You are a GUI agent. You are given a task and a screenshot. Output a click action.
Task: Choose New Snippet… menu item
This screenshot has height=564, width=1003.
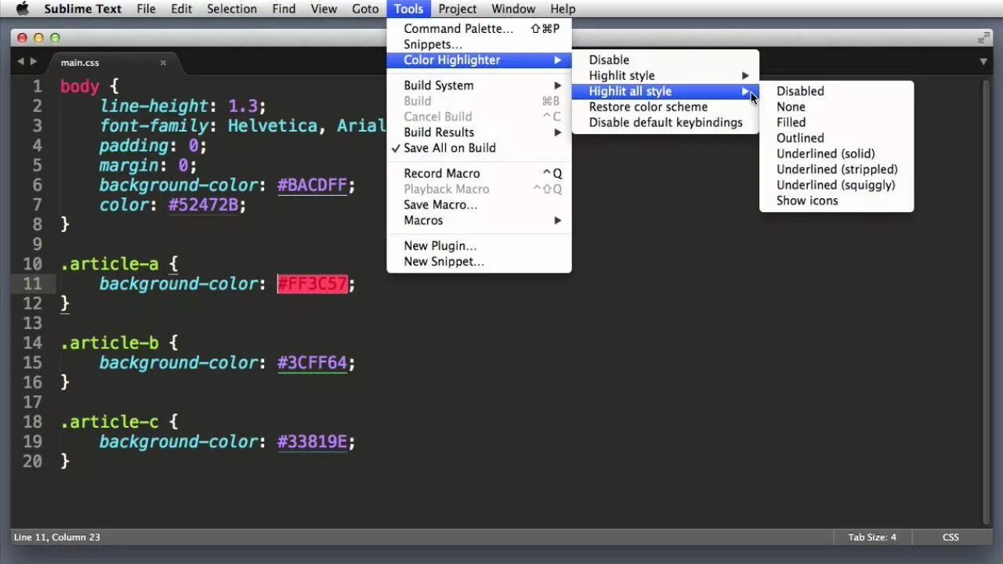pyautogui.click(x=479, y=262)
